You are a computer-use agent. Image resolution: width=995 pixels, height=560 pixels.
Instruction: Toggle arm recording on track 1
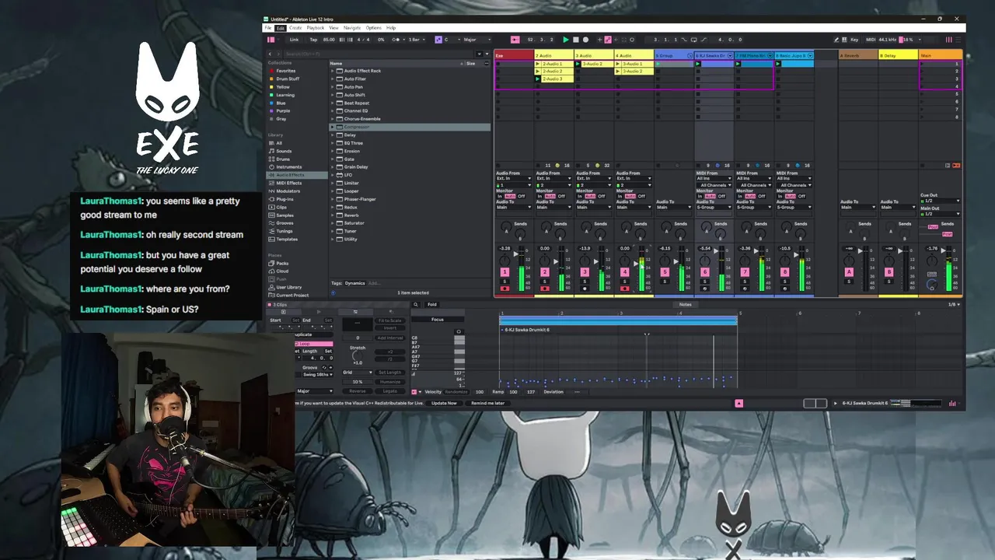point(504,289)
